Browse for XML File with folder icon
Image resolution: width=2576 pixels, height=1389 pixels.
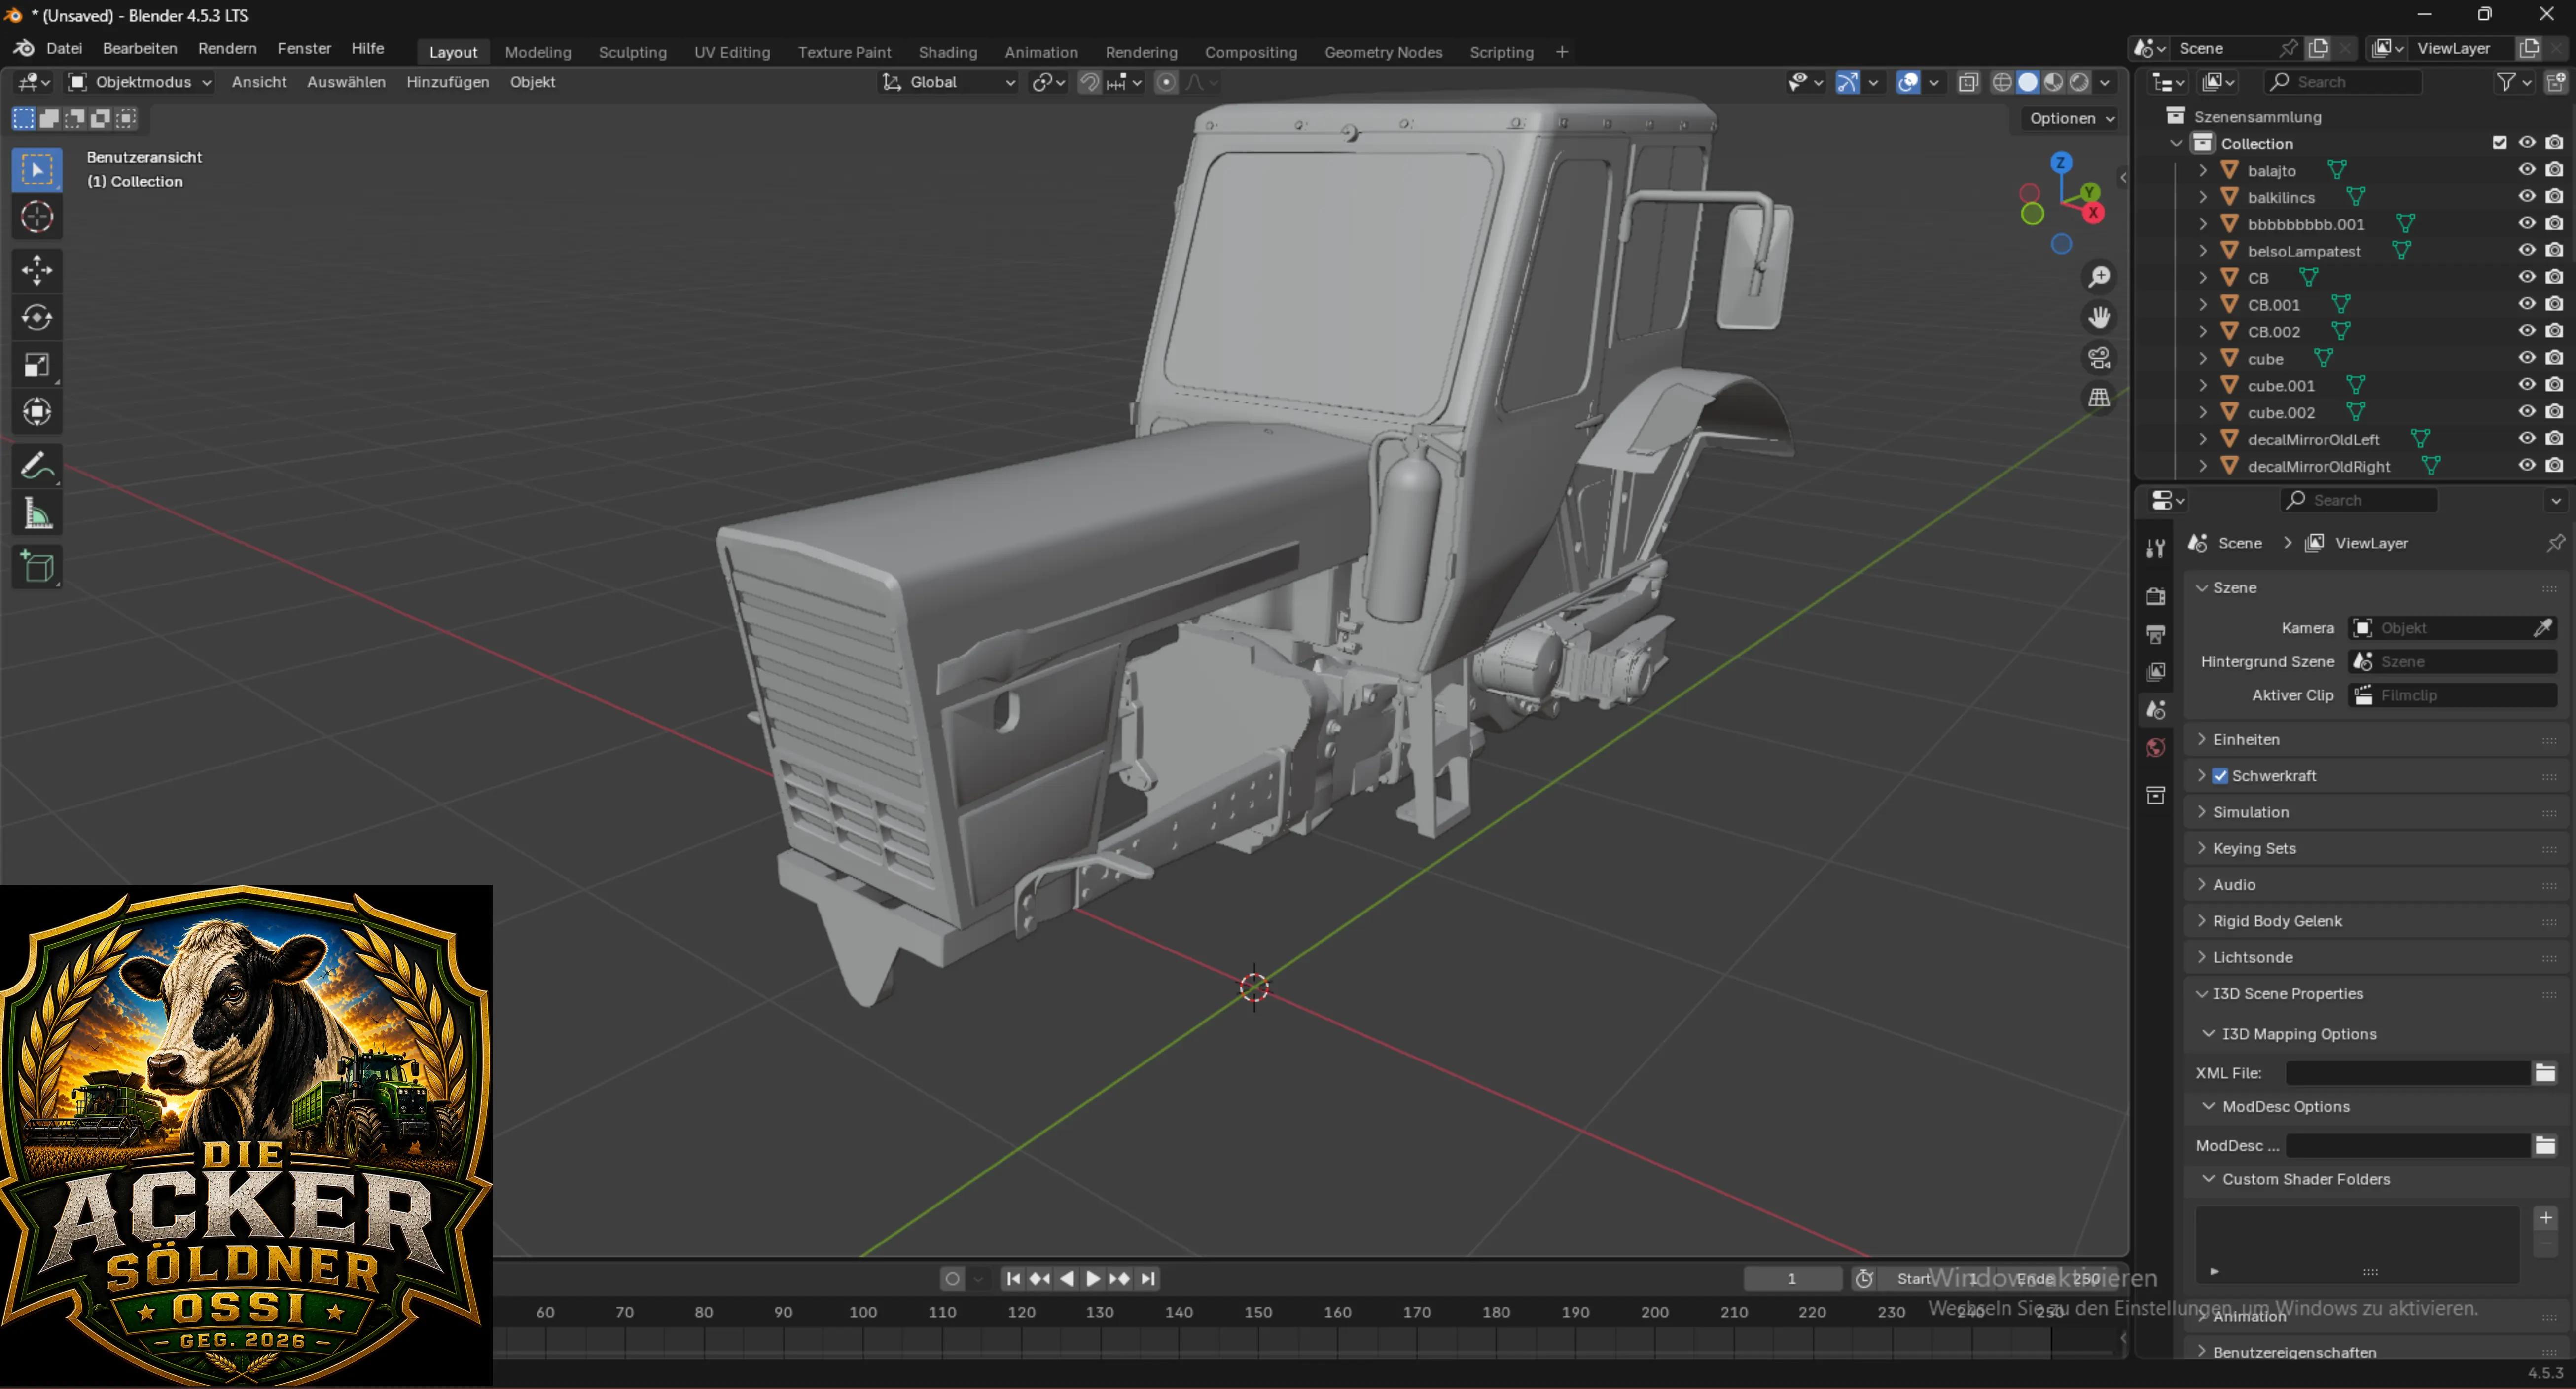(2545, 1073)
